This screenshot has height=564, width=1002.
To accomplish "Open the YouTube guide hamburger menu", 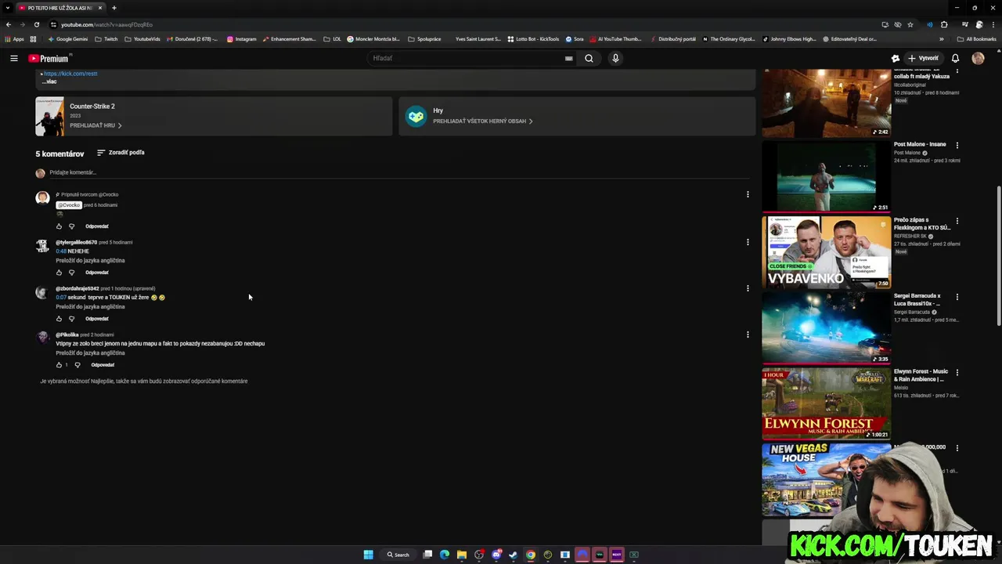I will [13, 58].
